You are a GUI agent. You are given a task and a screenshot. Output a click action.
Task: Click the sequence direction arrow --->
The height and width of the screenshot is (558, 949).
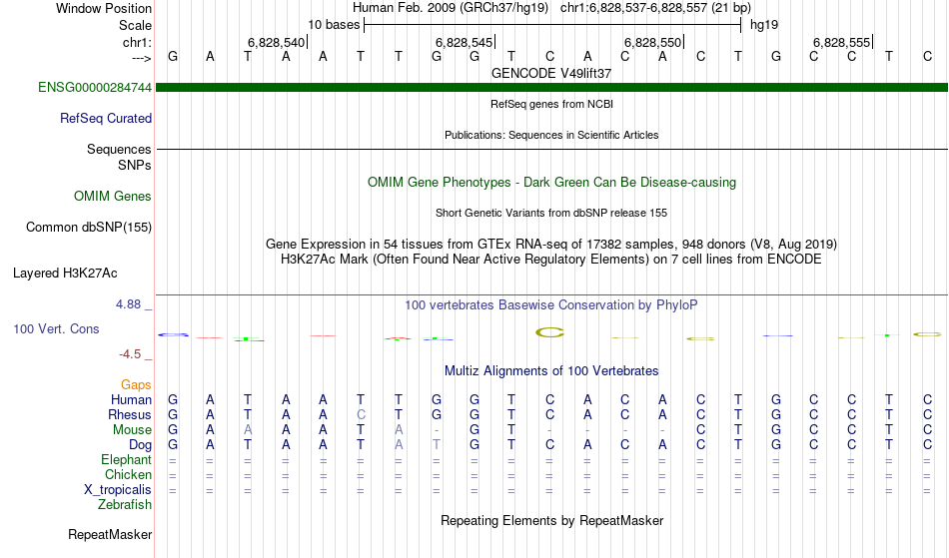coord(142,58)
